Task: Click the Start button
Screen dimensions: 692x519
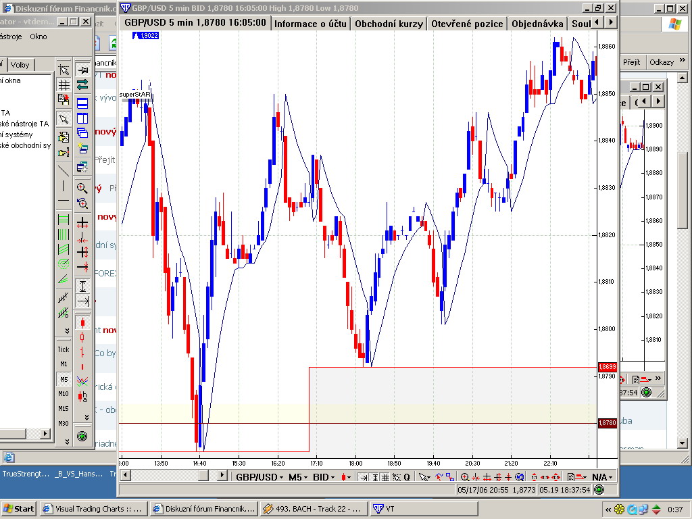Action: pyautogui.click(x=18, y=509)
